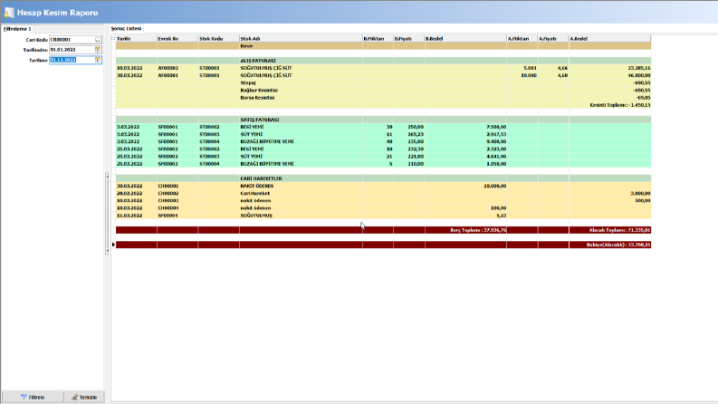Click the current row indicator arrow
The image size is (718, 404).
pos(113,245)
